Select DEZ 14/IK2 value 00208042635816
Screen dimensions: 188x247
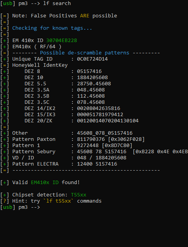98,108
